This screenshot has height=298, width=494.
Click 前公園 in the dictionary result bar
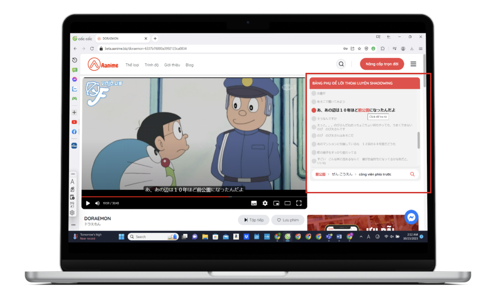click(x=320, y=174)
